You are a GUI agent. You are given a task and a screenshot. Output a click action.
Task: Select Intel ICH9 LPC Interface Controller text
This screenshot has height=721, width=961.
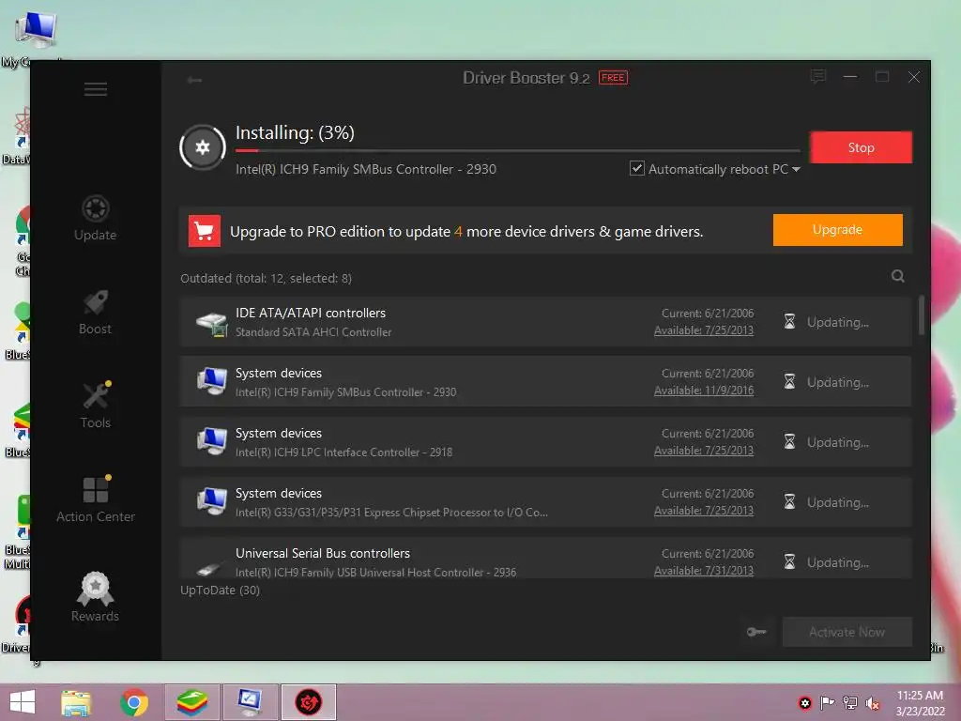coord(343,453)
